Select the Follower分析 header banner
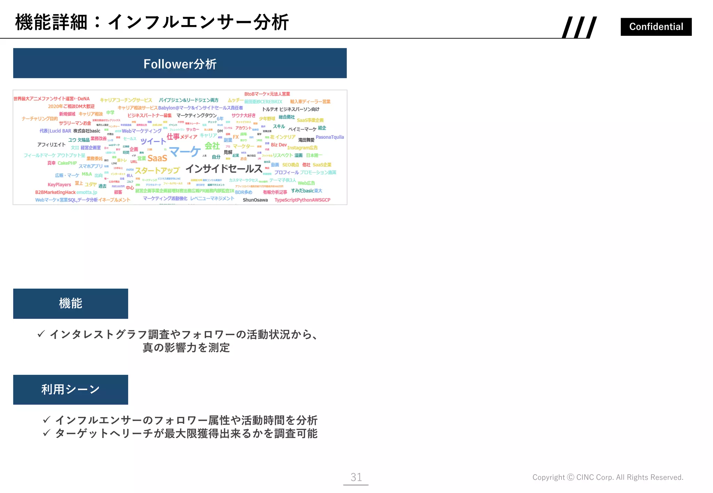The width and height of the screenshot is (713, 493). click(x=180, y=63)
